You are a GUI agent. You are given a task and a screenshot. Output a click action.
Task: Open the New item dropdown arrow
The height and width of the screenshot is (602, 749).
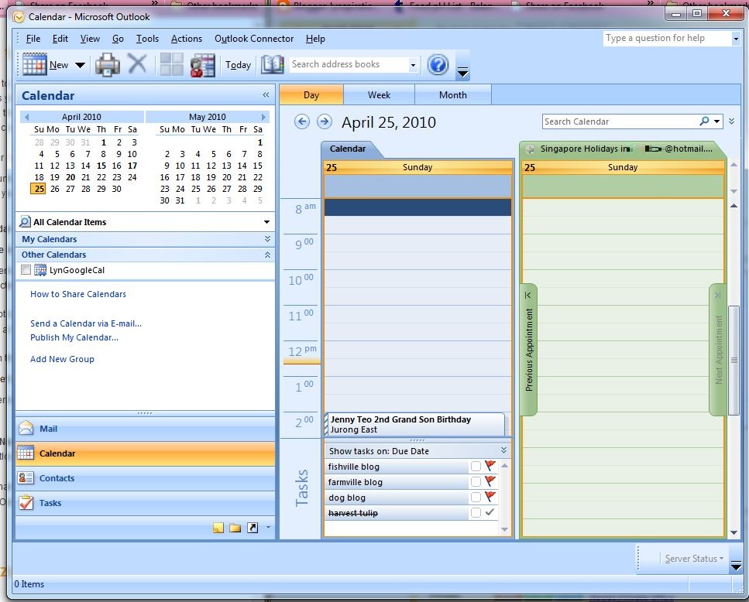pyautogui.click(x=81, y=65)
